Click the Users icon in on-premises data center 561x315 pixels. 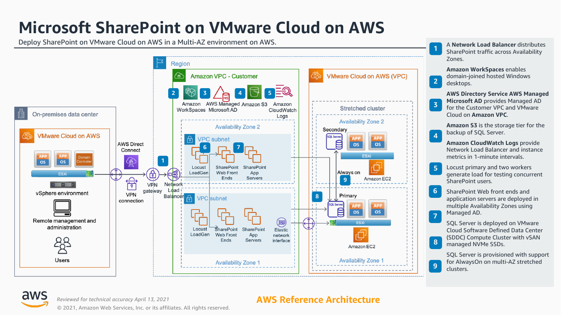point(62,245)
